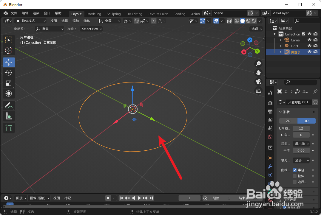Expand the Camera item in outliner
The width and height of the screenshot is (321, 215).
(281, 40)
